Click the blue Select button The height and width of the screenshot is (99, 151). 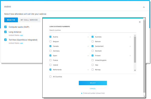coord(93,83)
